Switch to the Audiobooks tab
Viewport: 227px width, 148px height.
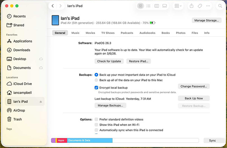147,33
